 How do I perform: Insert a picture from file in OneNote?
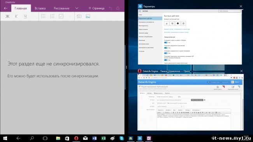(88, 16)
